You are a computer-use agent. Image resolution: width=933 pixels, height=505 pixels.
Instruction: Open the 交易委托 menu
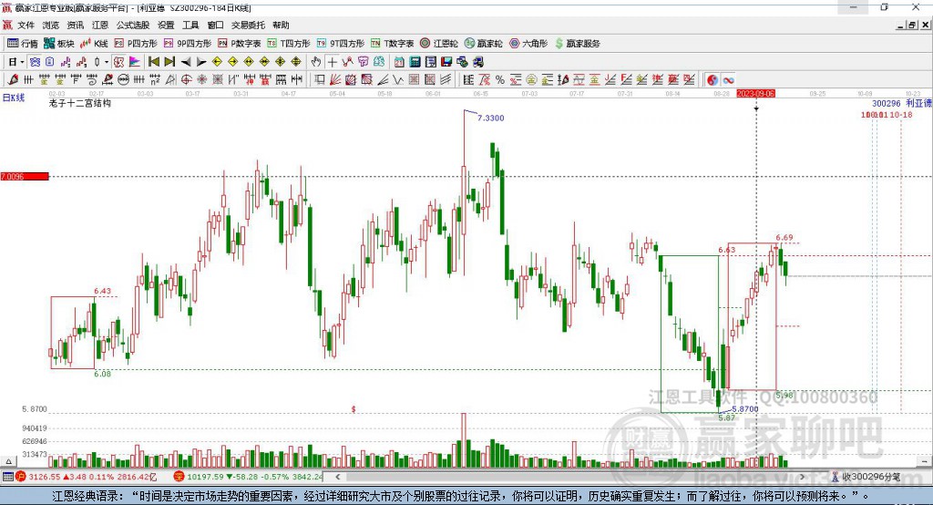point(248,25)
